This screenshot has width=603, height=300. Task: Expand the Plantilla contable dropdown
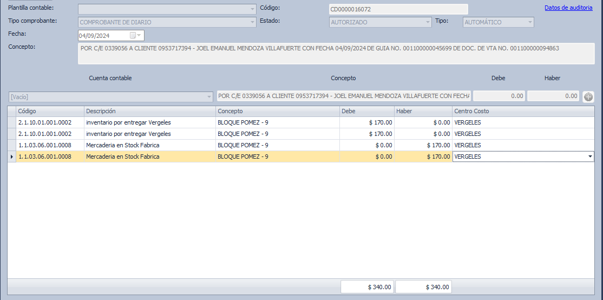pyautogui.click(x=252, y=9)
